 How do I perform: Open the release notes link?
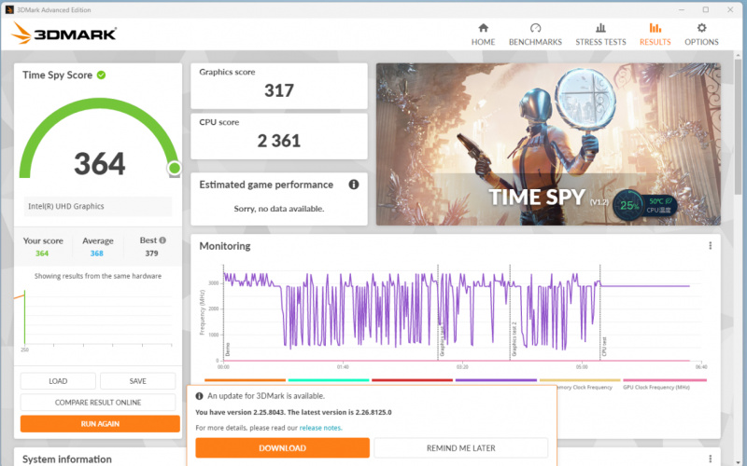click(320, 428)
